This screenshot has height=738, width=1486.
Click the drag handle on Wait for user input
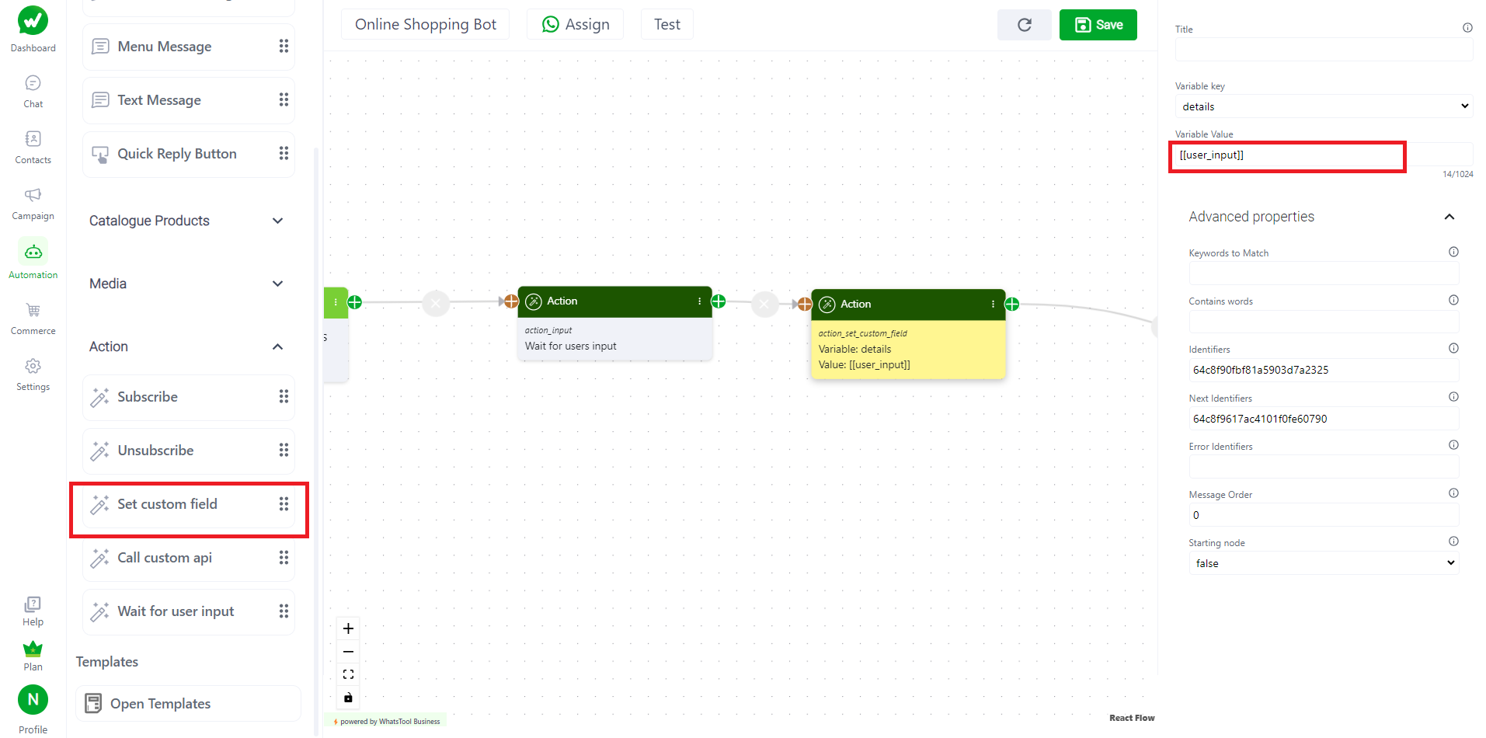284,611
